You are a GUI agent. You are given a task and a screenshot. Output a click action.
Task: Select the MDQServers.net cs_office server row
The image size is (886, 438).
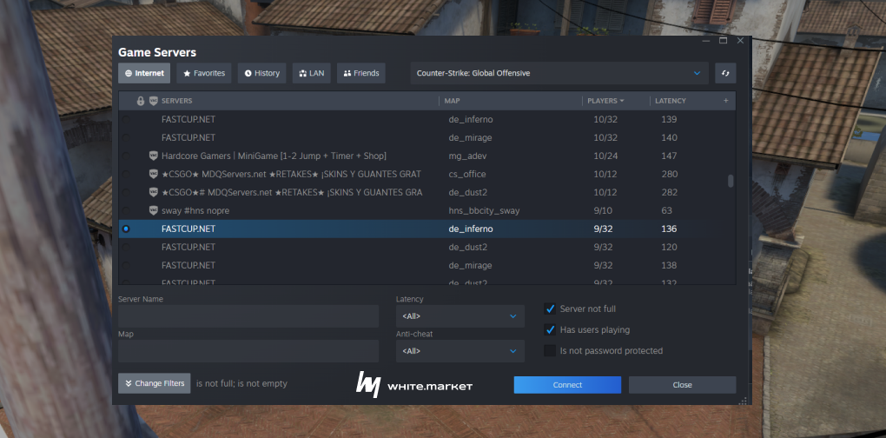pyautogui.click(x=426, y=174)
